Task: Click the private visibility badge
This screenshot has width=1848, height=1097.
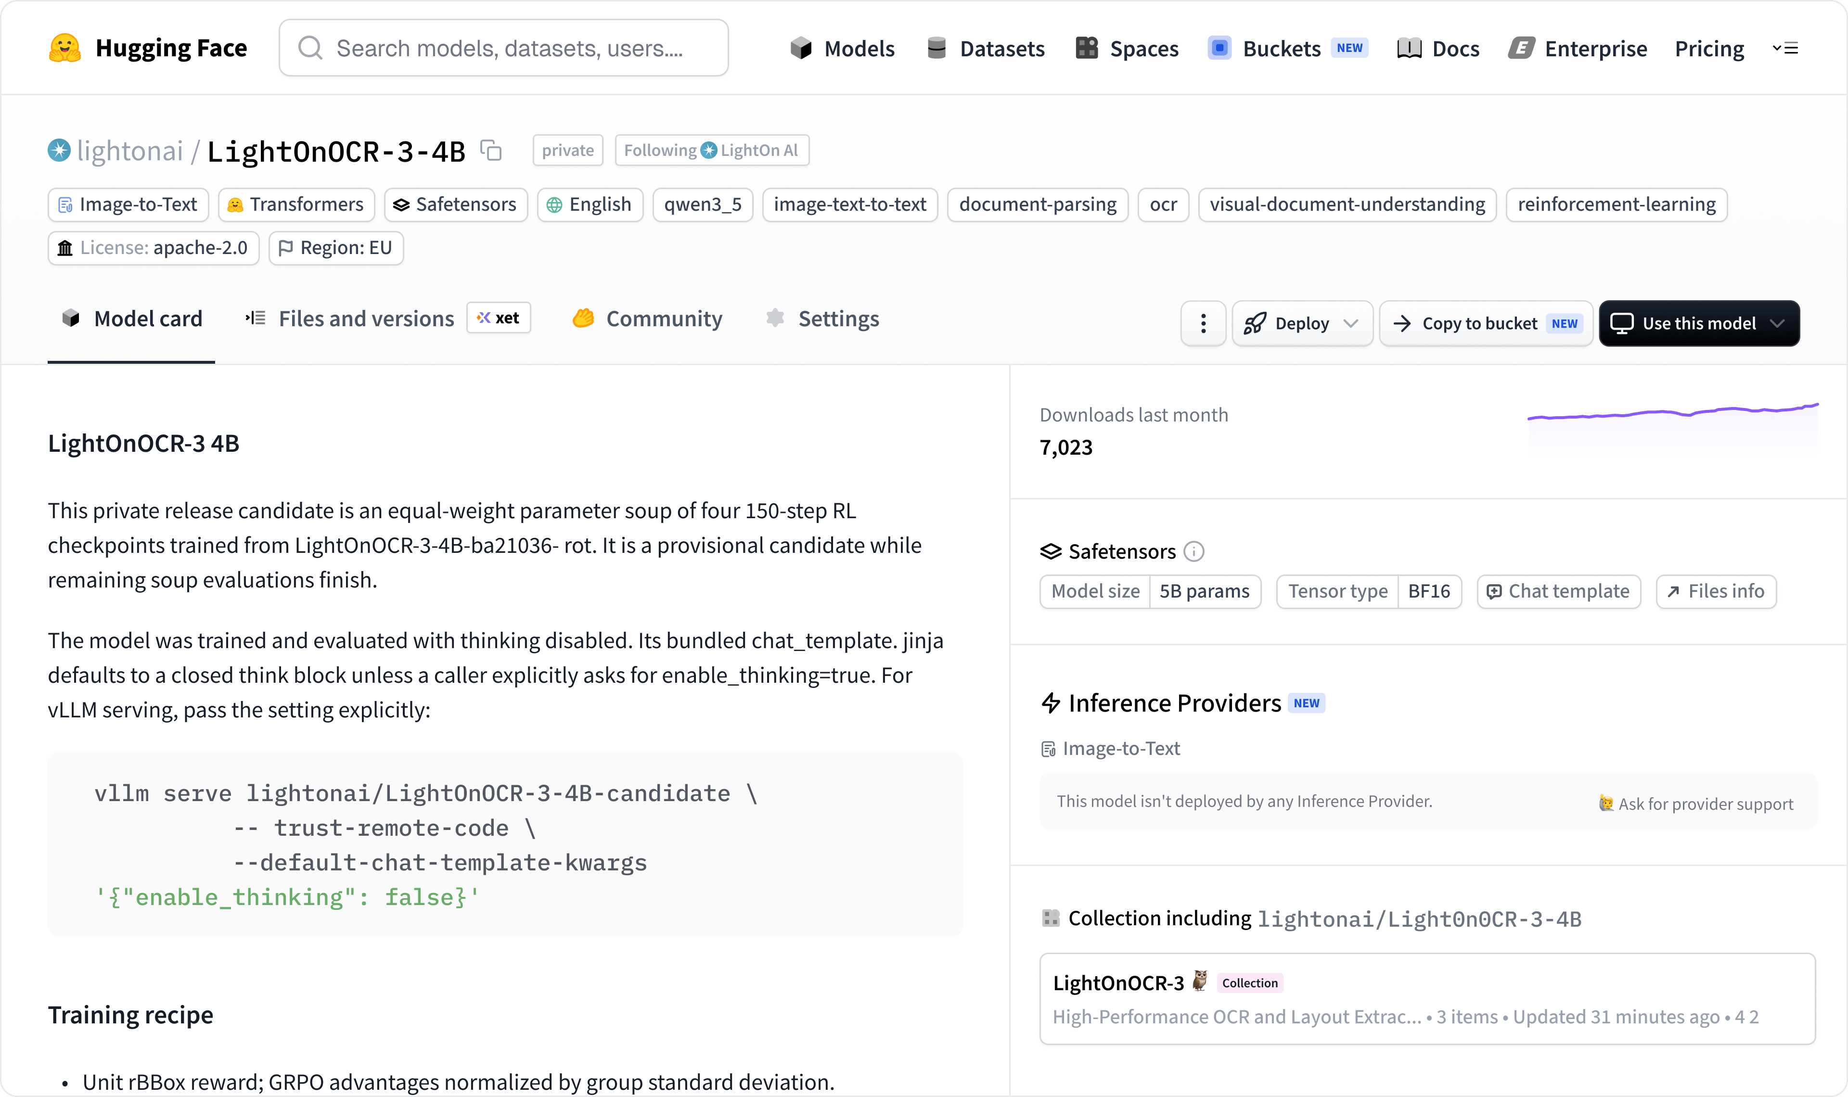Action: (x=568, y=150)
